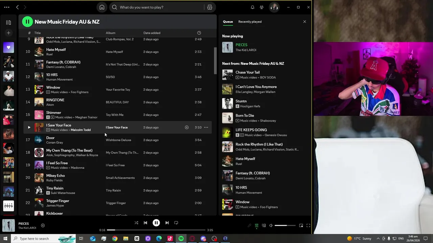Image resolution: width=433 pixels, height=243 pixels.
Task: Pause playback in the player bar
Action: pyautogui.click(x=156, y=223)
